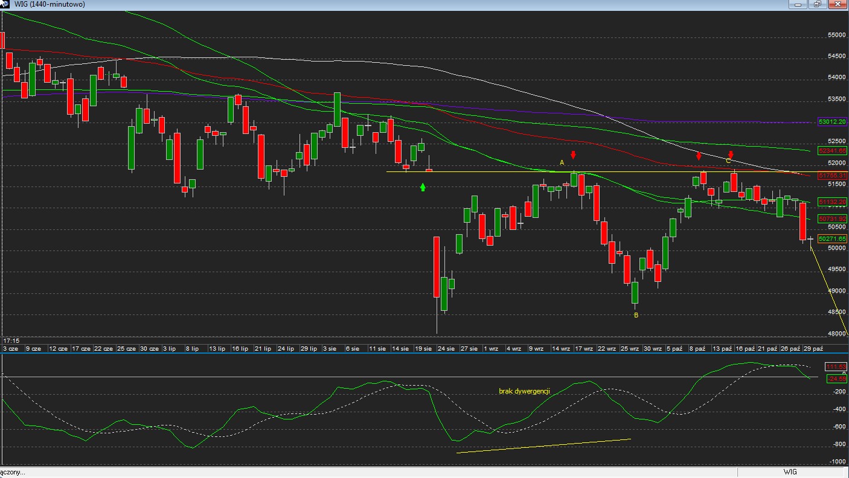Click the green up arrow marker on chart

coord(423,188)
